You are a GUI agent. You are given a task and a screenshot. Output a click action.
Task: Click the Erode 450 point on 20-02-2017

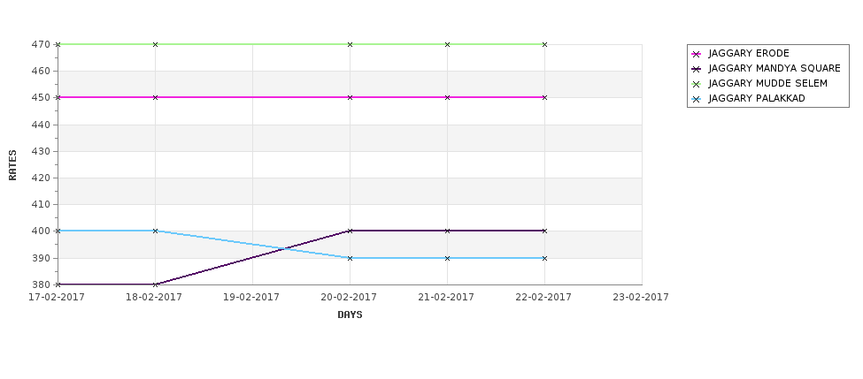point(350,98)
